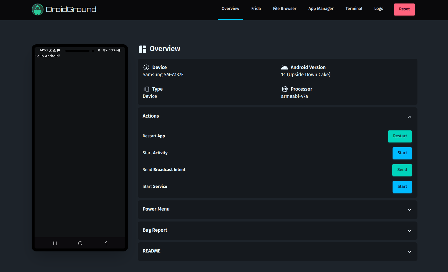The height and width of the screenshot is (272, 448).
Task: Tap the phone's Recents navigation button
Action: click(x=55, y=243)
